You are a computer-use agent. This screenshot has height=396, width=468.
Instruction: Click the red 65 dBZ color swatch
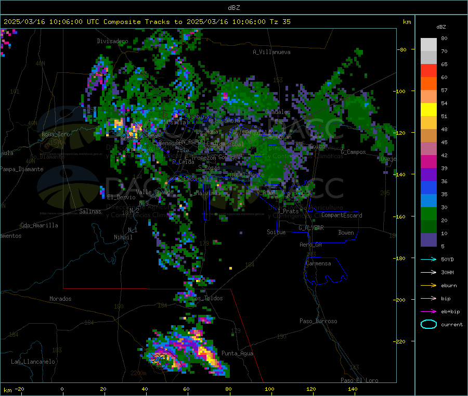tap(428, 70)
